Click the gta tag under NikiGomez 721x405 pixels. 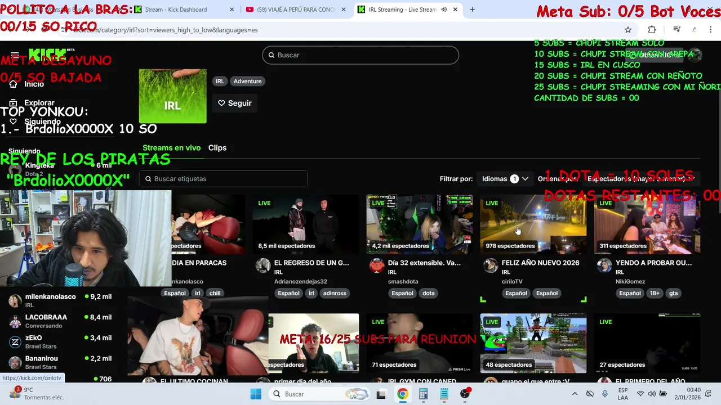coord(673,293)
